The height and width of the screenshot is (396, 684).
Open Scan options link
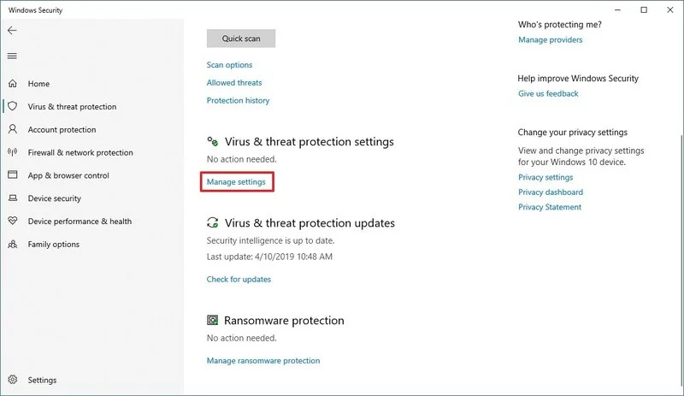[x=229, y=65]
